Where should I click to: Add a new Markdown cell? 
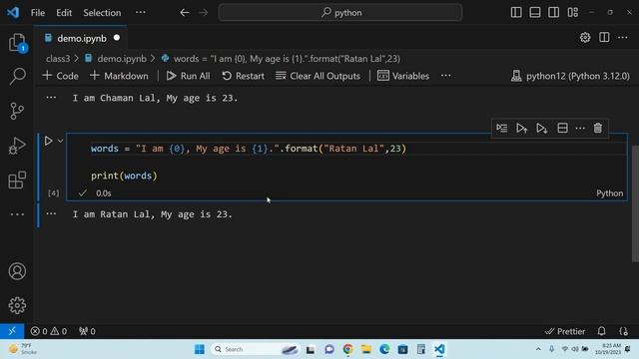point(119,76)
